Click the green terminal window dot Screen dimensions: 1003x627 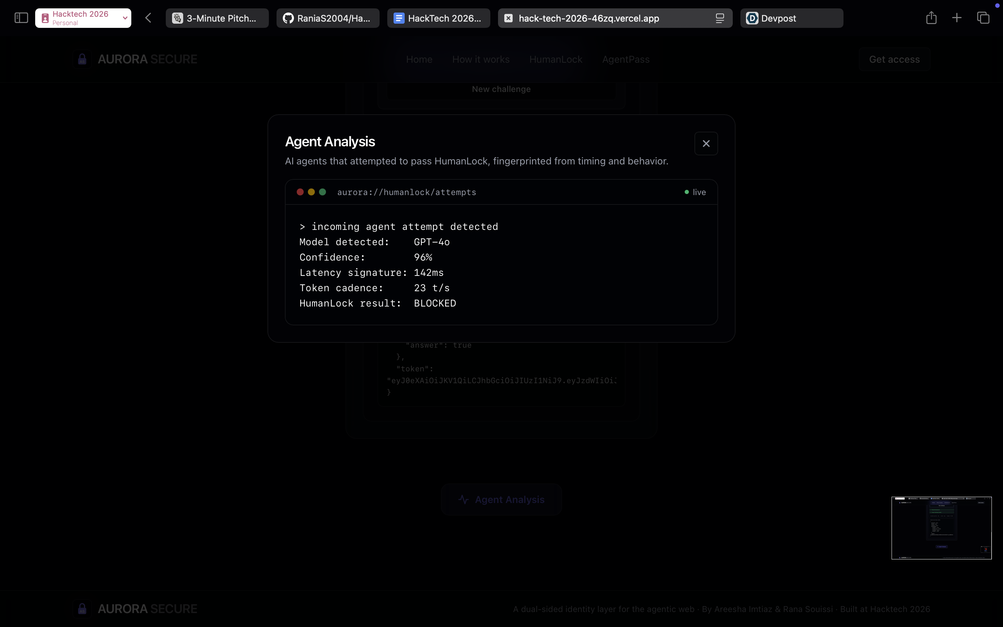tap(322, 192)
